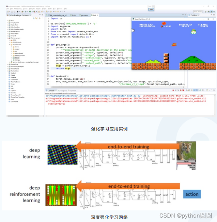Click Collapse All icon in Package Explorer
217x222 pixels.
pyautogui.click(x=34, y=18)
